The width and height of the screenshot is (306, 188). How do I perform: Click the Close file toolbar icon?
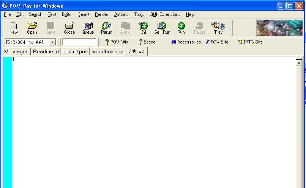pos(69,28)
